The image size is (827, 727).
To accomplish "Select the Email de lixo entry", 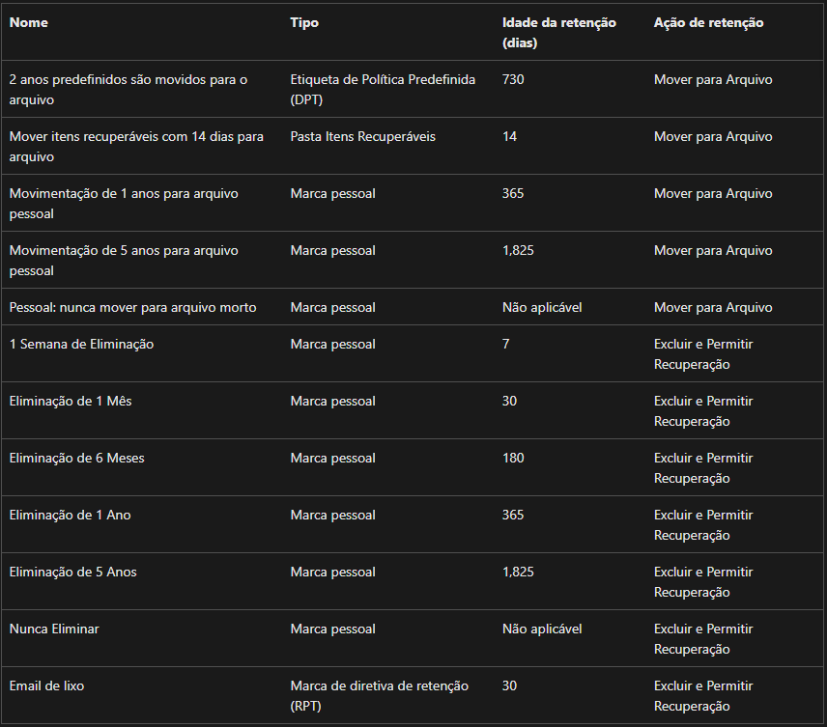I will [x=47, y=685].
